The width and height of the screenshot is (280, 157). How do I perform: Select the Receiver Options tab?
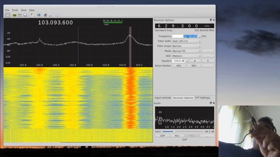click(x=183, y=98)
